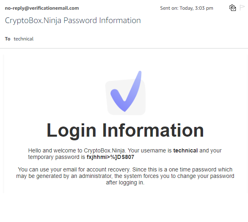
Task: Click the 'after logging in.' closing line
Action: pyautogui.click(x=125, y=182)
